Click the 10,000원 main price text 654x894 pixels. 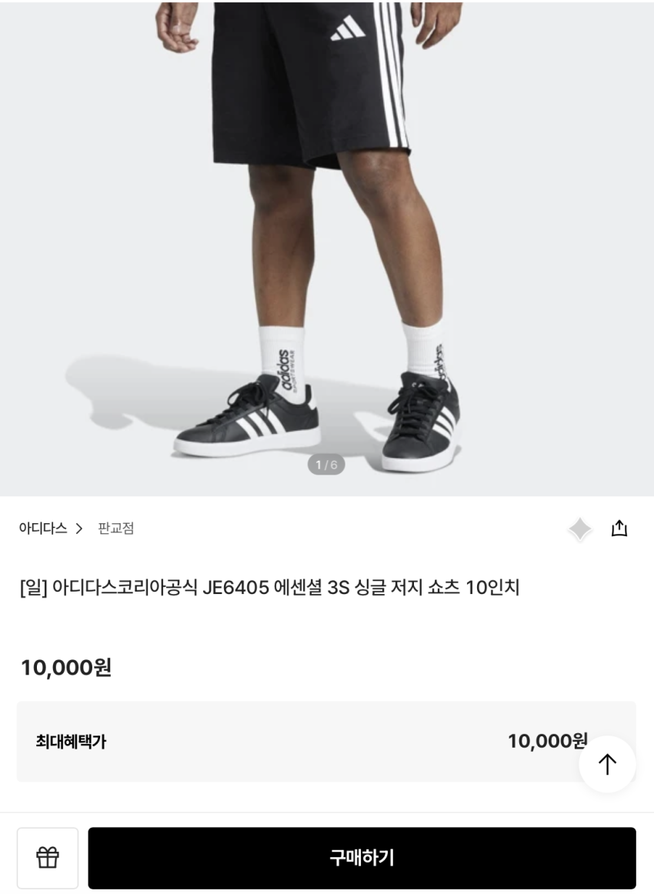pyautogui.click(x=66, y=667)
